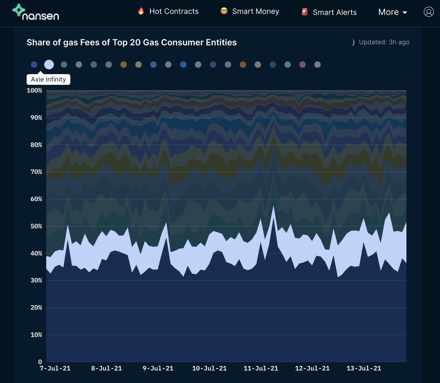Click the 80% y-axis label
Image resolution: width=440 pixels, height=383 pixels.
[36, 145]
